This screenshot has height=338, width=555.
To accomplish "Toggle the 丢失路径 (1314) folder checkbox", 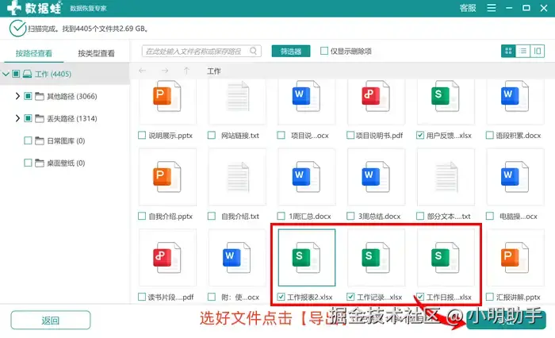I will pos(28,118).
